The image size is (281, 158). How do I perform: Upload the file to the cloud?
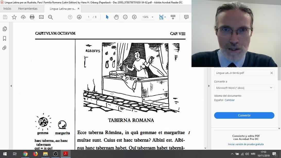[23, 17]
